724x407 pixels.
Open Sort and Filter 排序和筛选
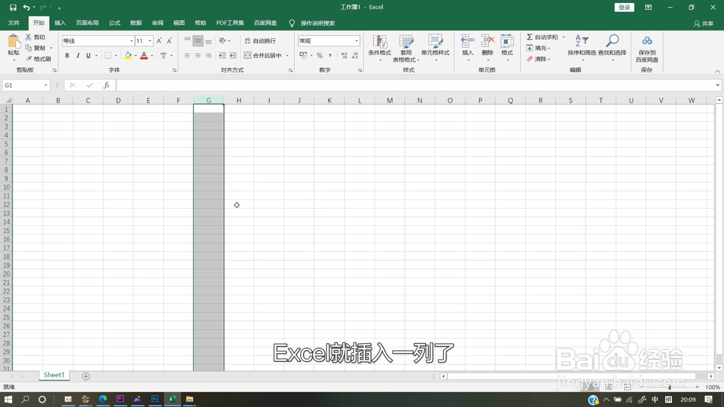coord(582,48)
